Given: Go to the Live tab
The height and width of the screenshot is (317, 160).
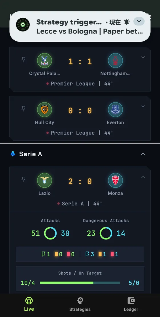Looking at the screenshot, I should [29, 304].
